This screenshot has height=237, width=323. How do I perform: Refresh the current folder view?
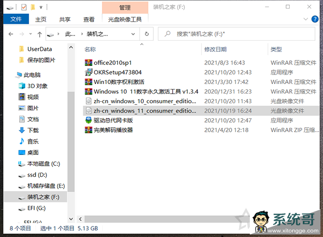point(147,34)
